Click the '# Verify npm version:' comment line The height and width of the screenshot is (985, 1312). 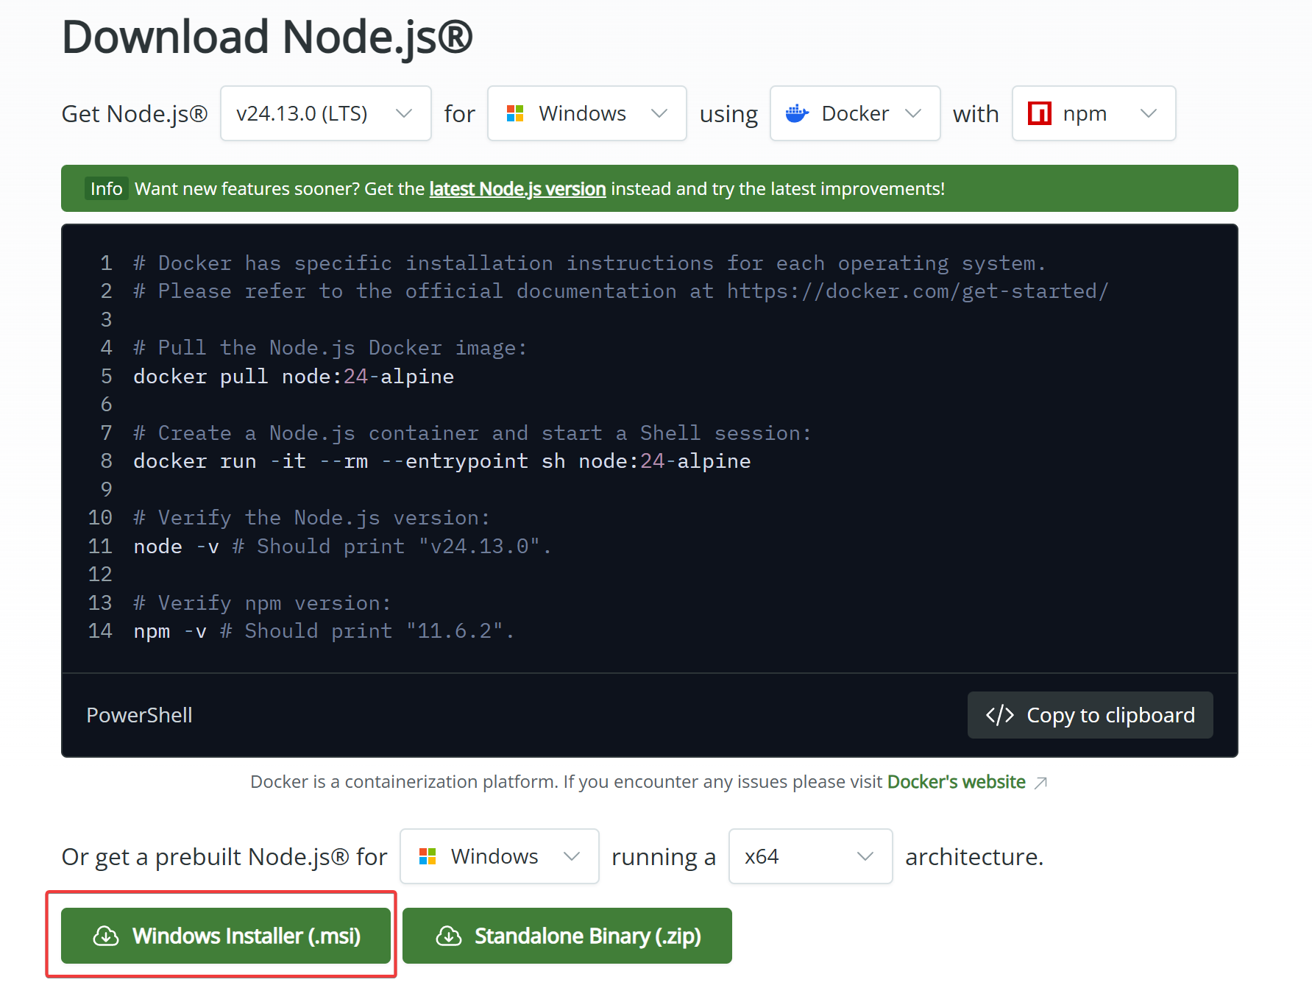262,603
